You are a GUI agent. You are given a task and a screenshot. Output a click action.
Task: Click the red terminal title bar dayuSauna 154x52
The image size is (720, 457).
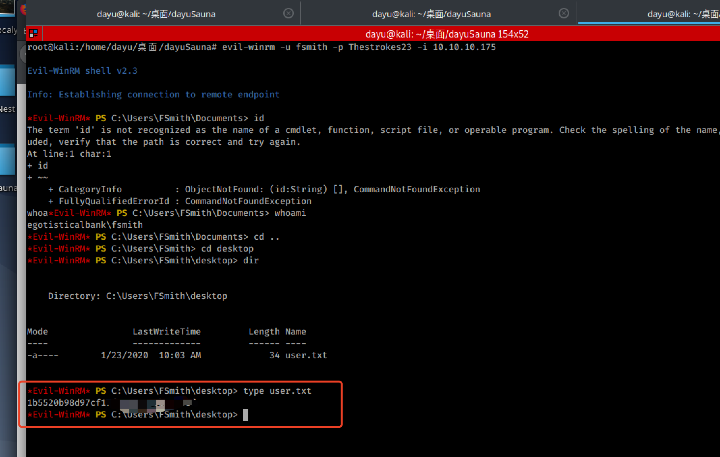click(447, 34)
